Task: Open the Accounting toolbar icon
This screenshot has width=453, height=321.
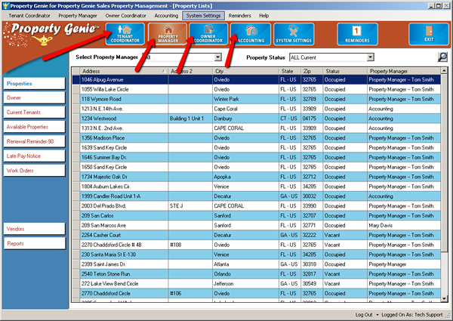Action: (251, 34)
